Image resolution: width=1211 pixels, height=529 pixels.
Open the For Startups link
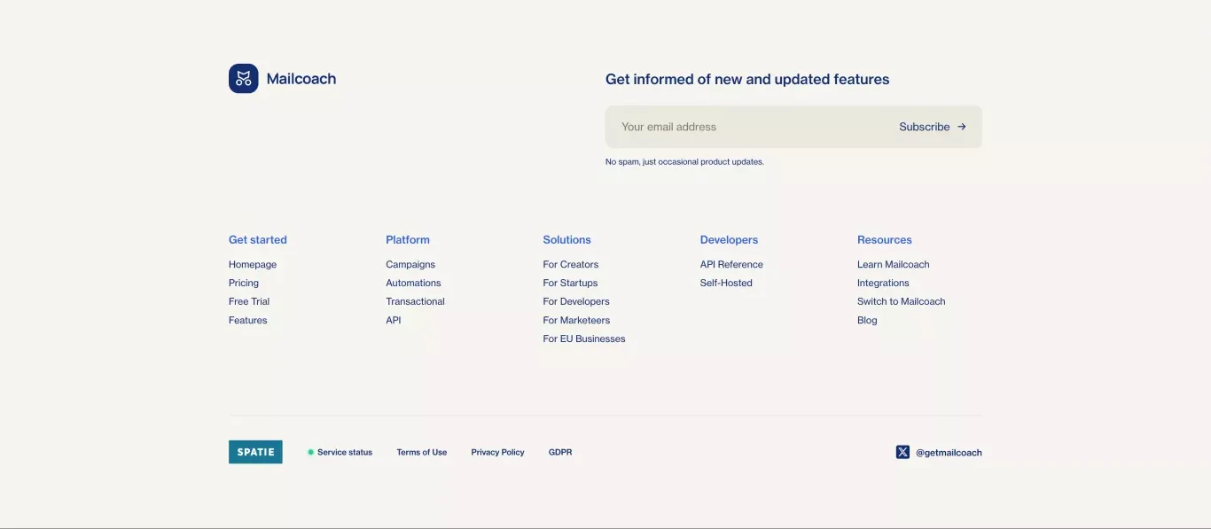pyautogui.click(x=570, y=283)
